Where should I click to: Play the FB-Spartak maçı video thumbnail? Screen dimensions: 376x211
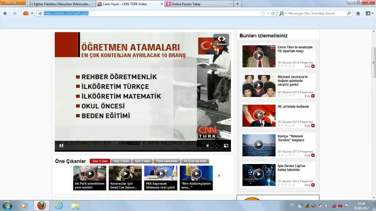tap(259, 56)
